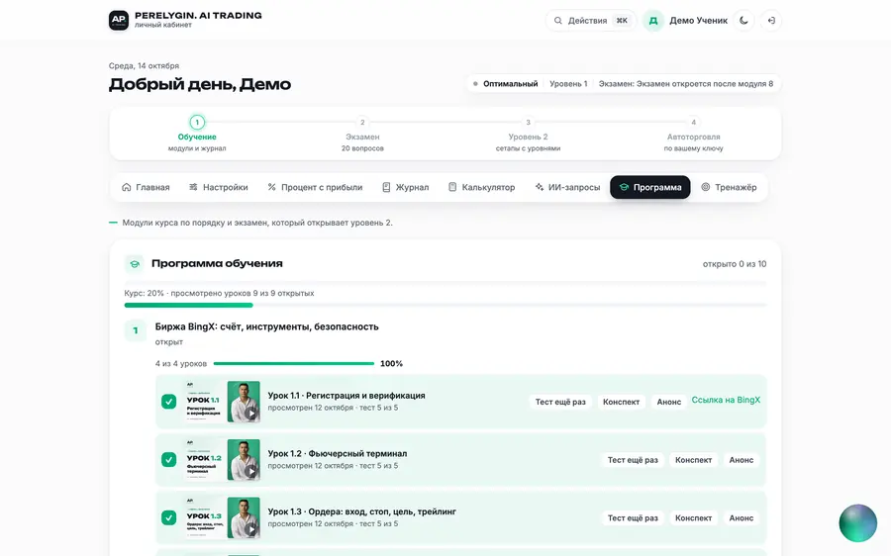Click the course progress bar at 20%
The height and width of the screenshot is (556, 891).
pyautogui.click(x=445, y=305)
